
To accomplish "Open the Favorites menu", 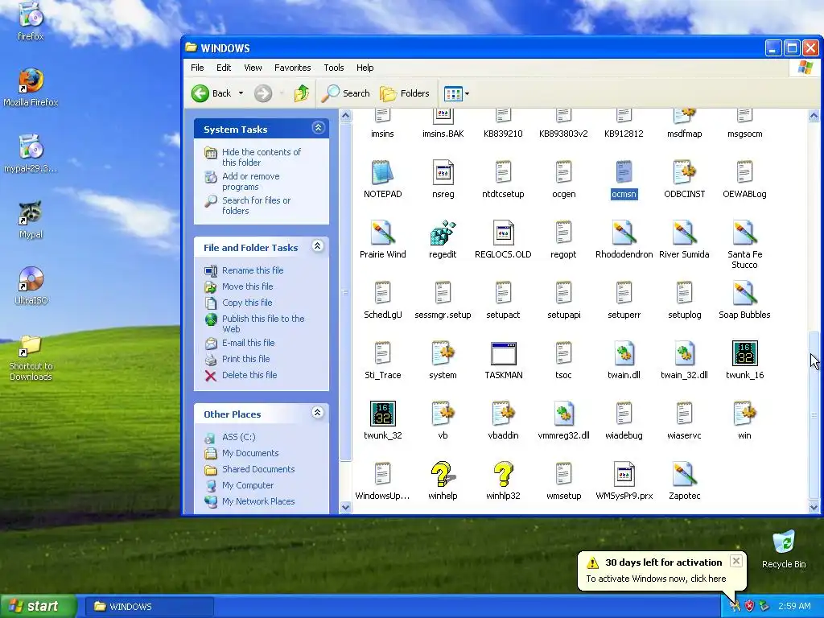I will pyautogui.click(x=292, y=68).
